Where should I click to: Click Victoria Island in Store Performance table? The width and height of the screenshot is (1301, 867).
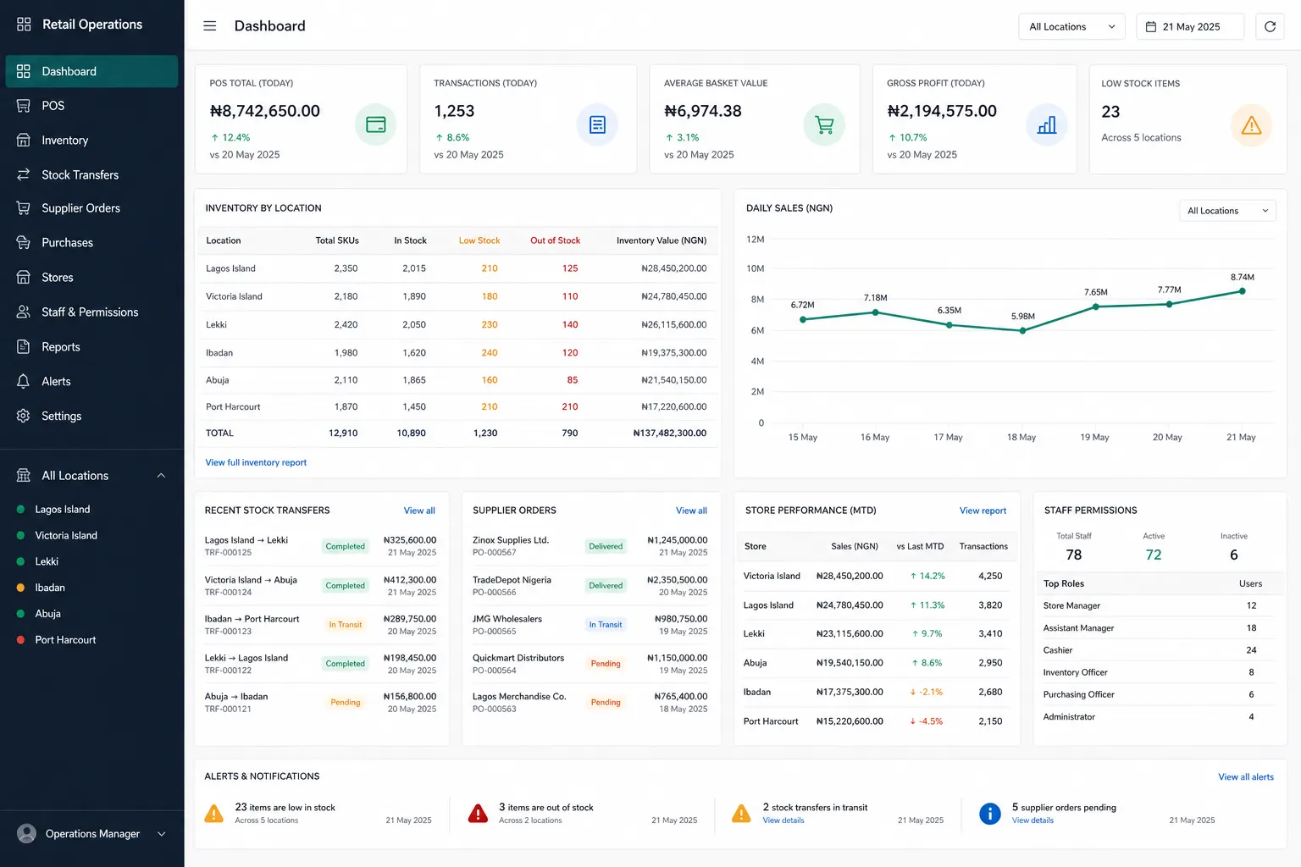(x=772, y=576)
